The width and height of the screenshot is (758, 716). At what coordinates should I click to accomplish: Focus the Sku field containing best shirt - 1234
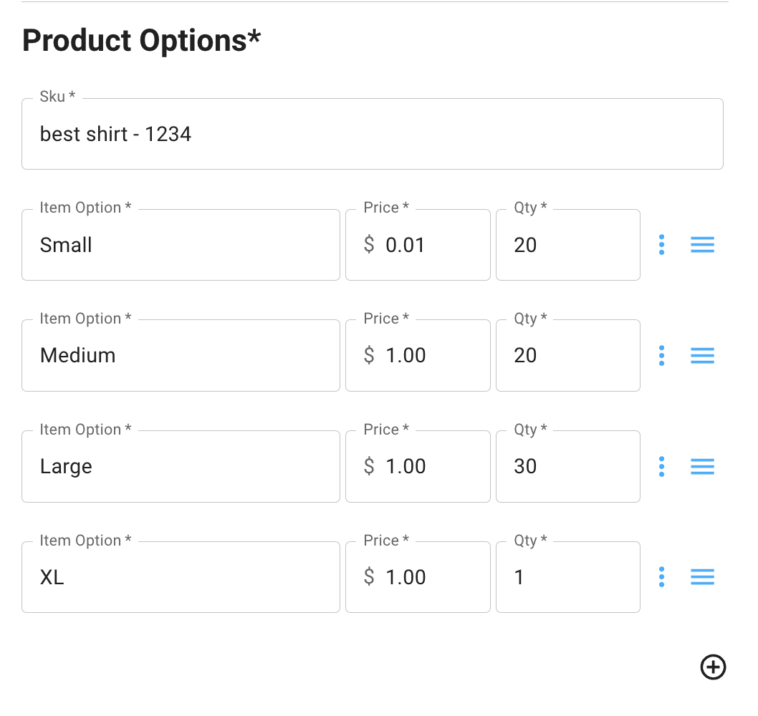(x=372, y=134)
